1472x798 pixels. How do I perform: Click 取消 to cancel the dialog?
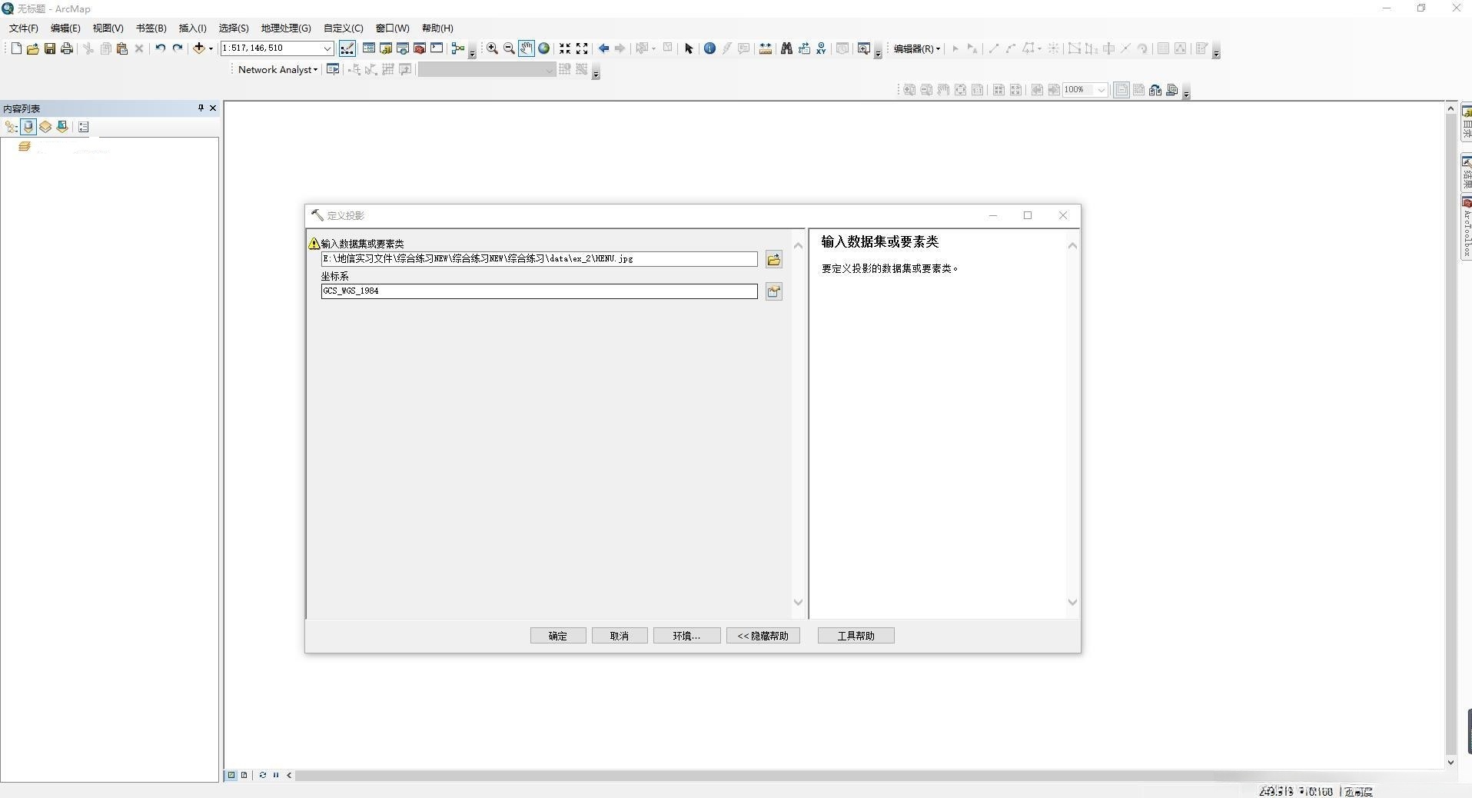(620, 636)
